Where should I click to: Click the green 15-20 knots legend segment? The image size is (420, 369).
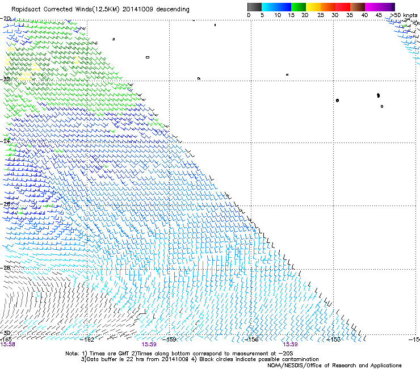pyautogui.click(x=299, y=7)
